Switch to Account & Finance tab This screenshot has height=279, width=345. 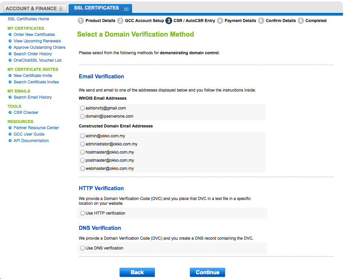[x=31, y=8]
